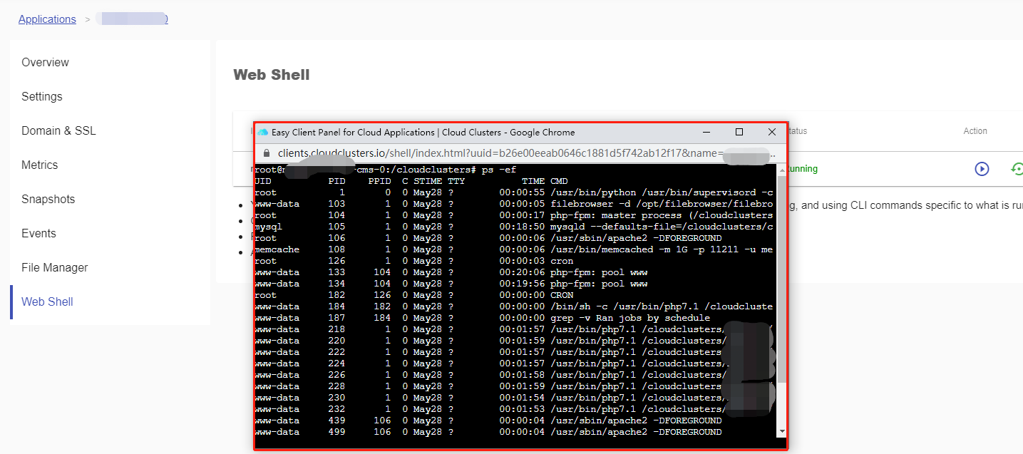
Task: Click the memcached process line in terminal
Action: tap(514, 249)
